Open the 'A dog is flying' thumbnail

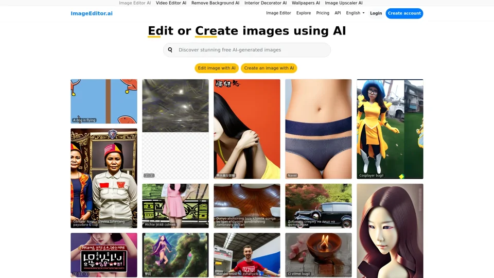point(104,101)
